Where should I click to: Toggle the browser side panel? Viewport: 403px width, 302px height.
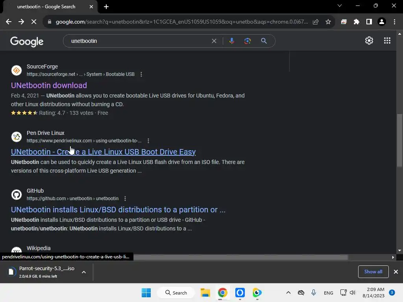click(x=369, y=22)
